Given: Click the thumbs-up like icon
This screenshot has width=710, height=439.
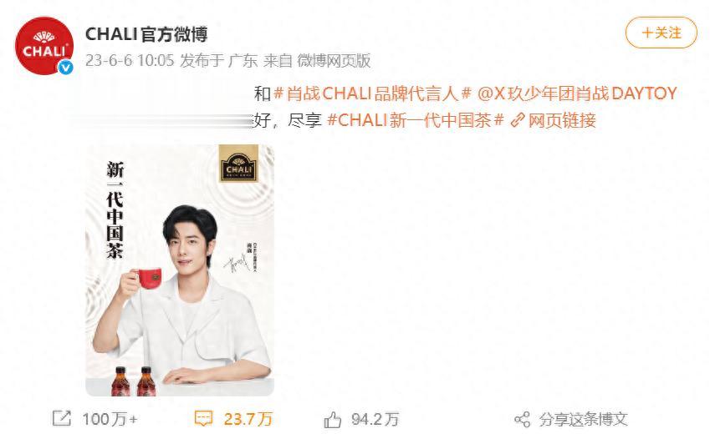Looking at the screenshot, I should coord(332,420).
